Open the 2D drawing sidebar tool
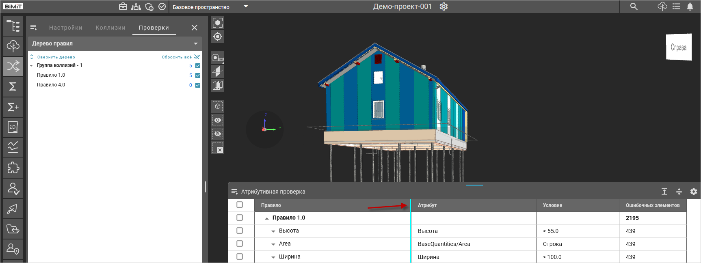Image resolution: width=701 pixels, height=263 pixels. click(13, 127)
